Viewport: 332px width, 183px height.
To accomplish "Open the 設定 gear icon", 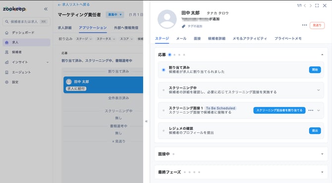I will point(7,82).
